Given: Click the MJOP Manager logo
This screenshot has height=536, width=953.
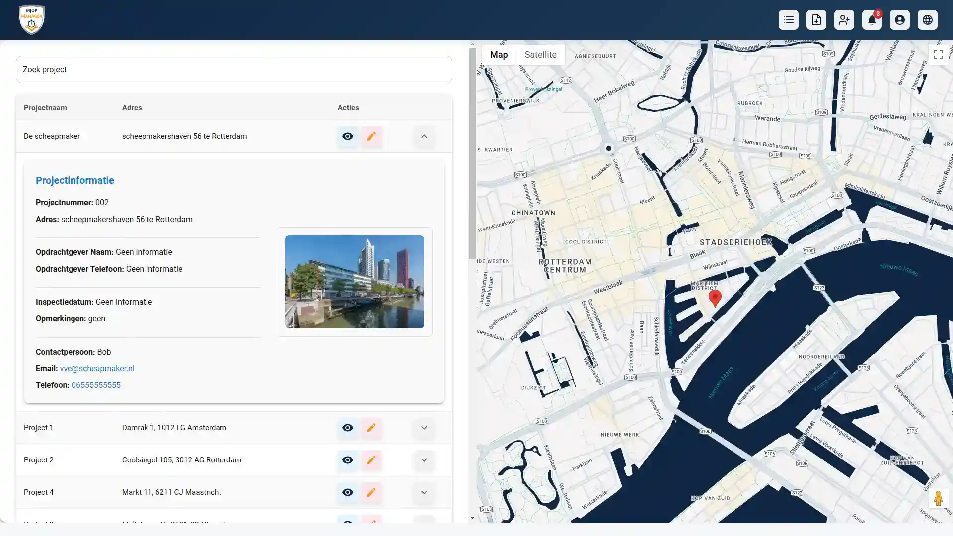Looking at the screenshot, I should 32,20.
